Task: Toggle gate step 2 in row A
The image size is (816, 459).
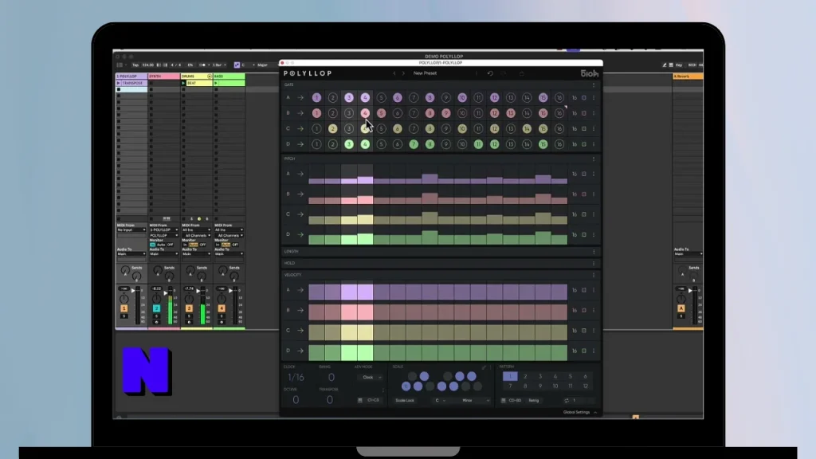Action: (332, 97)
